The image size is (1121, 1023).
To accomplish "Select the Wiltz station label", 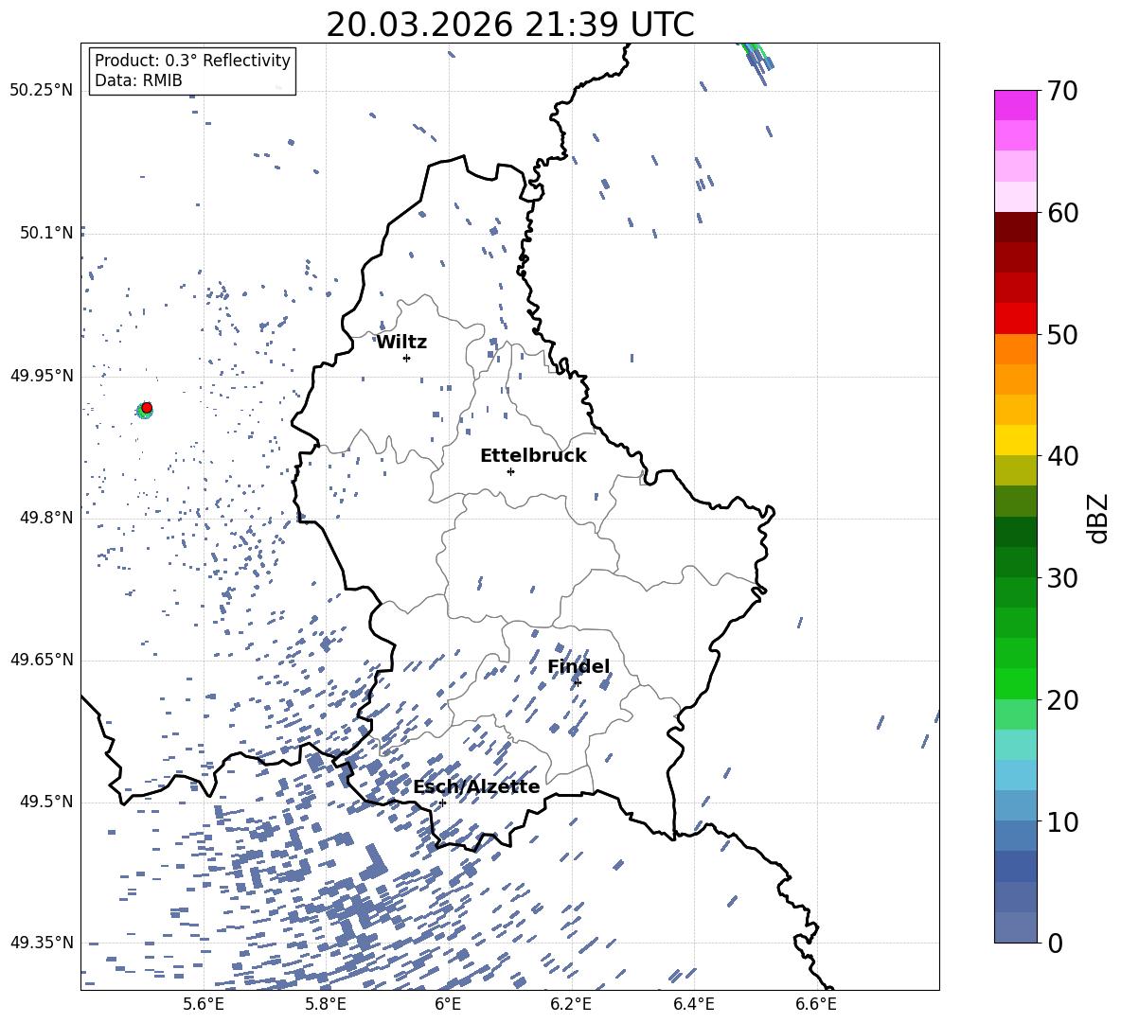I will point(401,342).
